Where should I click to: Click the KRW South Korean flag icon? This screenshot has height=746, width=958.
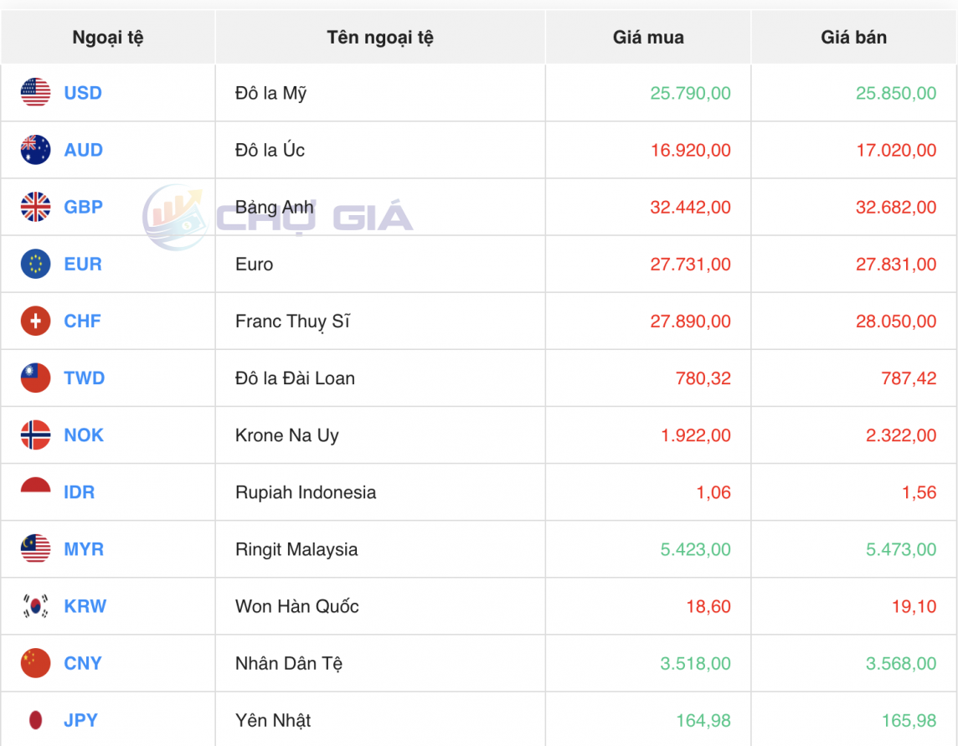[x=36, y=606]
